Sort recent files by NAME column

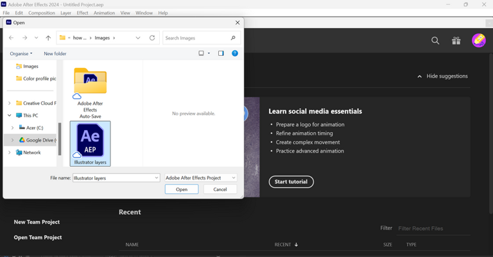tap(132, 244)
